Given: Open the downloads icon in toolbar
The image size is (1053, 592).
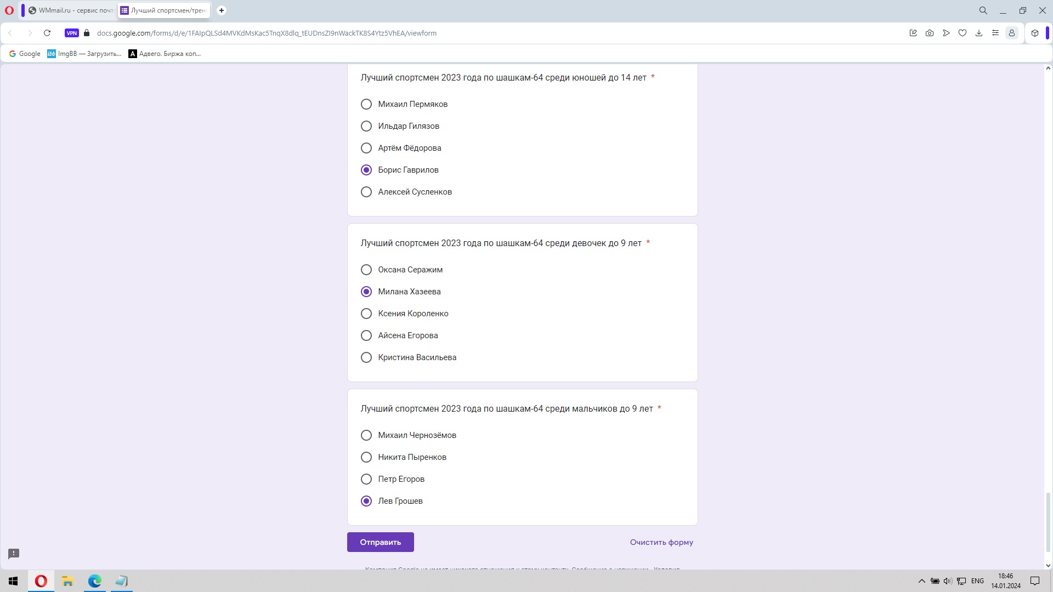Looking at the screenshot, I should click(x=979, y=33).
